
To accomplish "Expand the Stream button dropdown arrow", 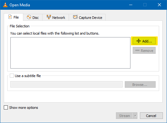I will [x=135, y=116].
